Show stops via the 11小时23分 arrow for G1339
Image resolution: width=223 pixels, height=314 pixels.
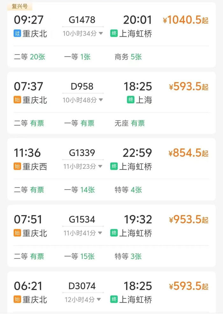coord(101,166)
